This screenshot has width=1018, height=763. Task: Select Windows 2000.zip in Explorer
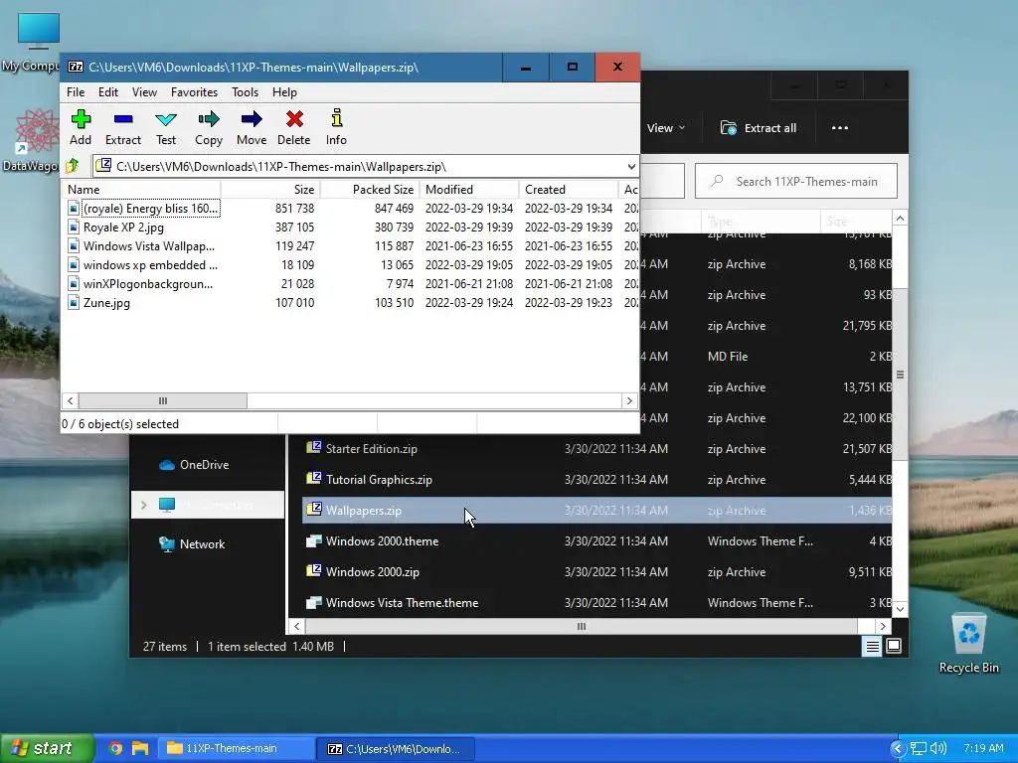596,571
